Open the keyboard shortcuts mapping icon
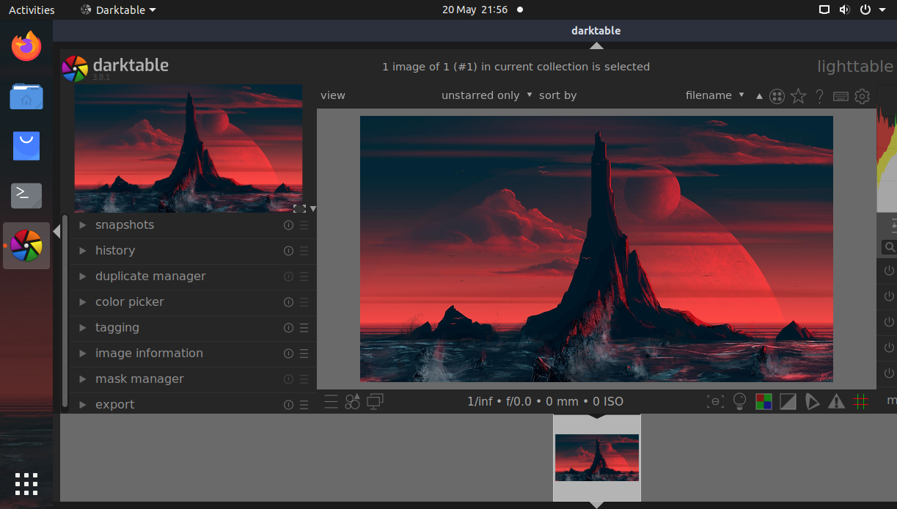Screen dimensions: 897x509 [x=841, y=95]
